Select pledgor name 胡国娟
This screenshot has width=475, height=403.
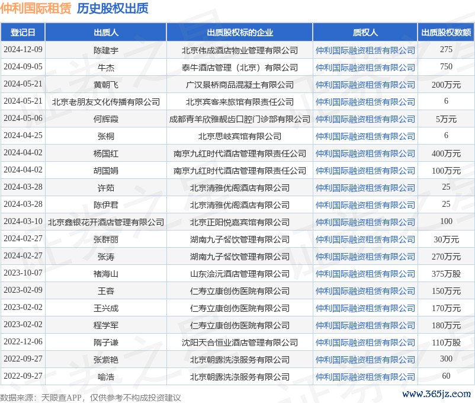pyautogui.click(x=106, y=171)
